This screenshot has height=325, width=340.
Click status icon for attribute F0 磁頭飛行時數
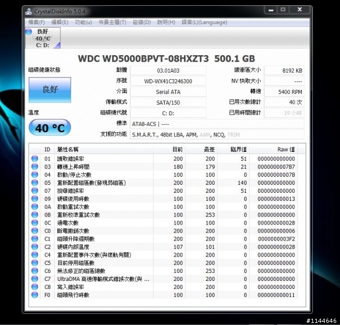35,295
